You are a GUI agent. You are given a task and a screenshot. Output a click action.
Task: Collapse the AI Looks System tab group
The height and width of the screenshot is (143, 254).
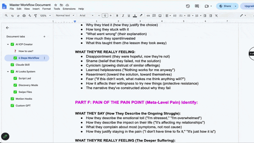tap(8, 71)
